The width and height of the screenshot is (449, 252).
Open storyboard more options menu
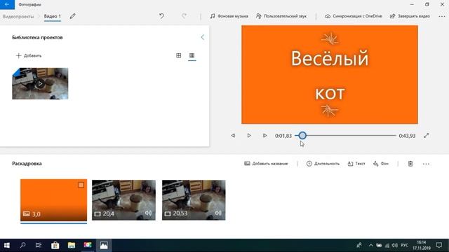426,164
